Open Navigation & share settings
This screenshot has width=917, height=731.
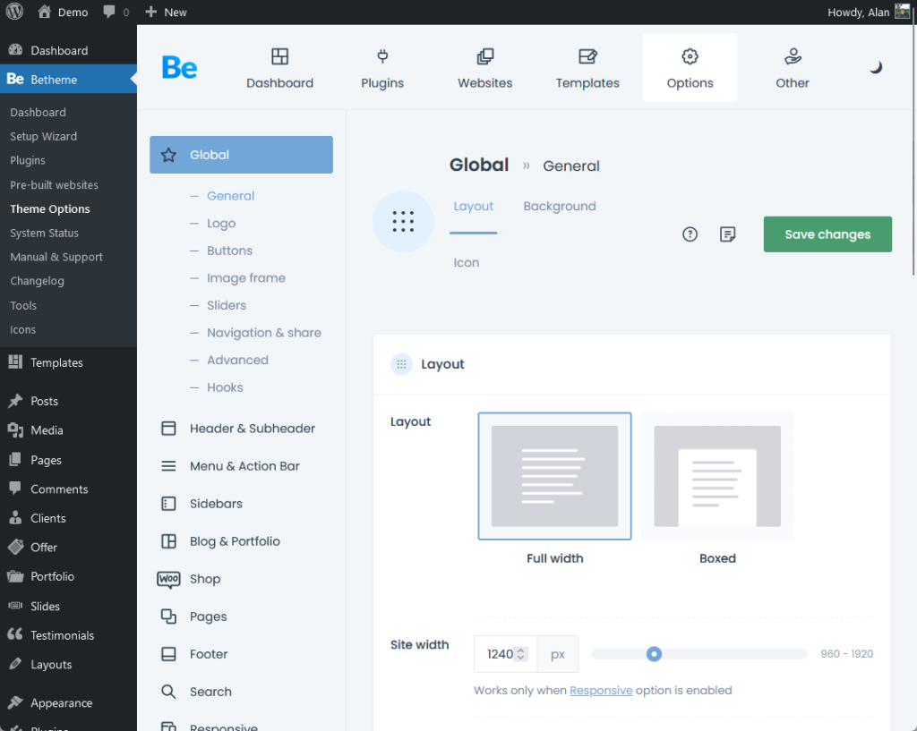264,333
